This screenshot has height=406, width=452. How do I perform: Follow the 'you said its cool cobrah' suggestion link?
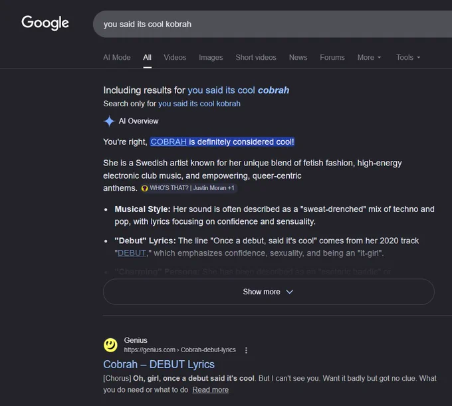[239, 90]
